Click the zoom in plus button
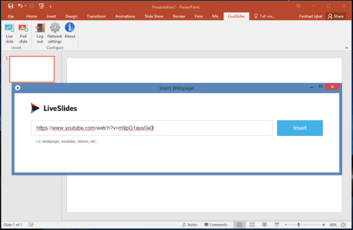The width and height of the screenshot is (353, 230). [x=324, y=225]
